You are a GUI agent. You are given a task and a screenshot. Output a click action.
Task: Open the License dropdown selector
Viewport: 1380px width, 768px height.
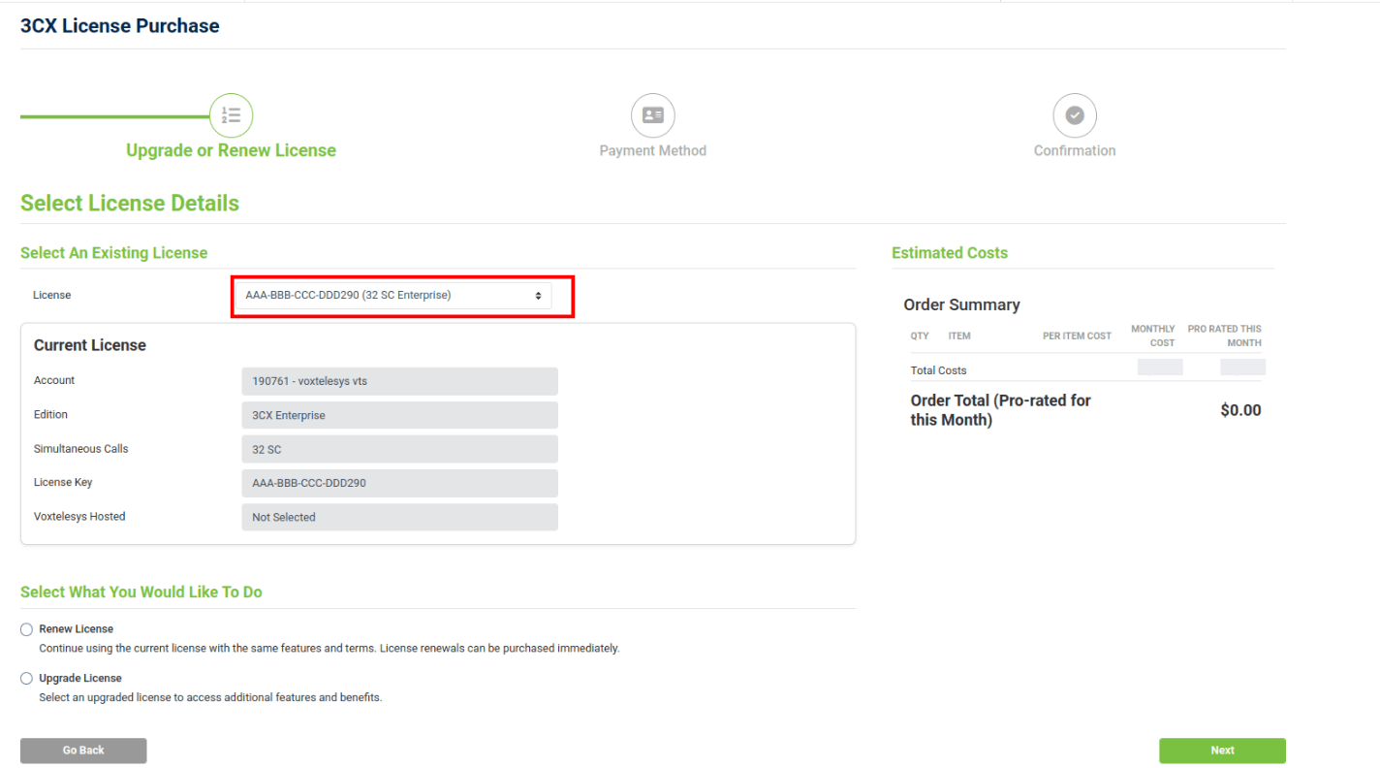click(x=393, y=296)
